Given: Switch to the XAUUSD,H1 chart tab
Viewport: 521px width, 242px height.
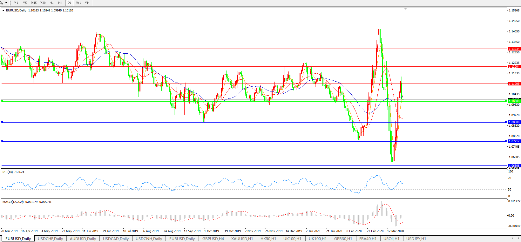Looking at the screenshot, I should pos(242,239).
